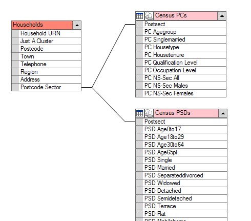
Task: Select the Households table header
Action: (42, 25)
